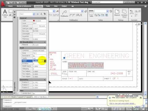
Task: Click the Color ByLayer red swatch value
Action: (39, 21)
